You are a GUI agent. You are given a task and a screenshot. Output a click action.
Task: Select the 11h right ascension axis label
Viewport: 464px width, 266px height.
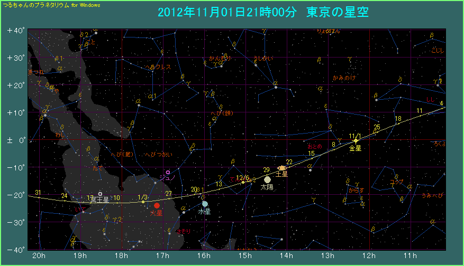pyautogui.click(x=411, y=256)
